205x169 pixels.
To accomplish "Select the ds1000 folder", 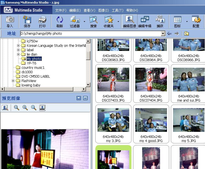I will [27, 72].
